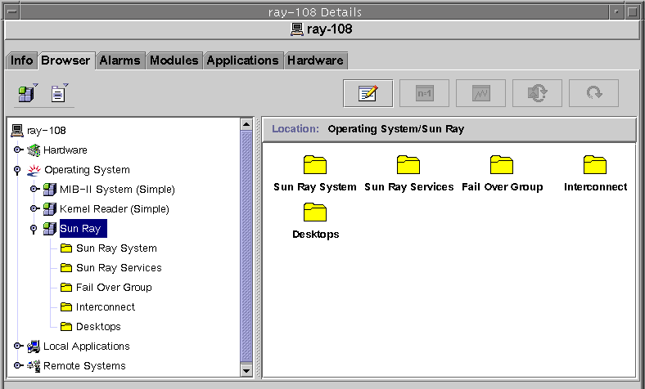The image size is (645, 389).
Task: Expand the MIB-II System node
Action: point(34,189)
